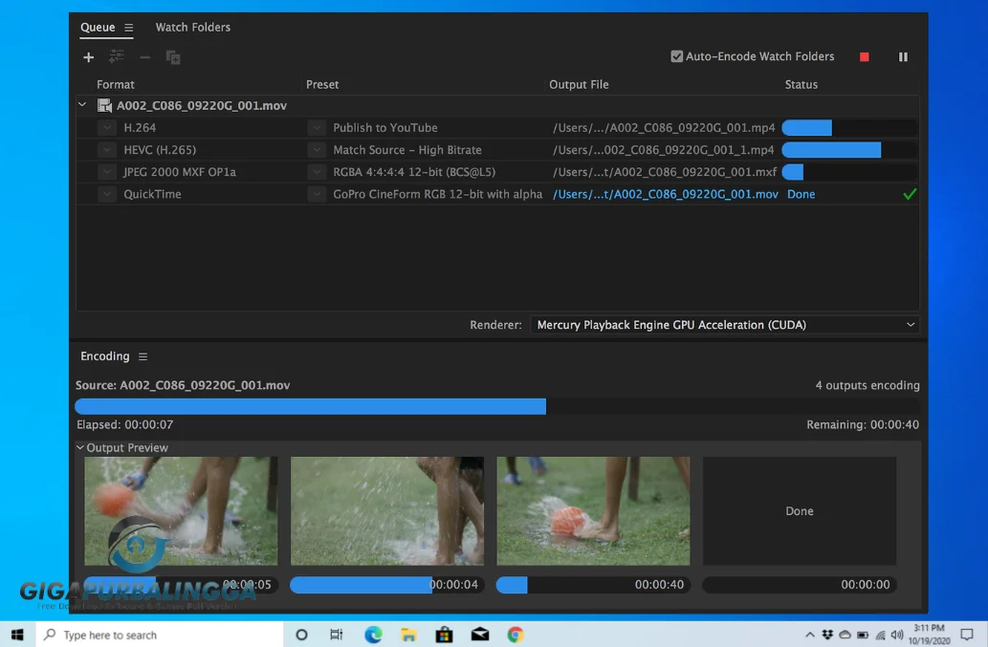Open the Renderer dropdown
988x647 pixels.
(x=725, y=325)
